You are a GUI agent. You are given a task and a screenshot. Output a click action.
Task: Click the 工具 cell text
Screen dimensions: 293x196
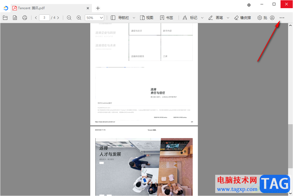(x=165, y=56)
